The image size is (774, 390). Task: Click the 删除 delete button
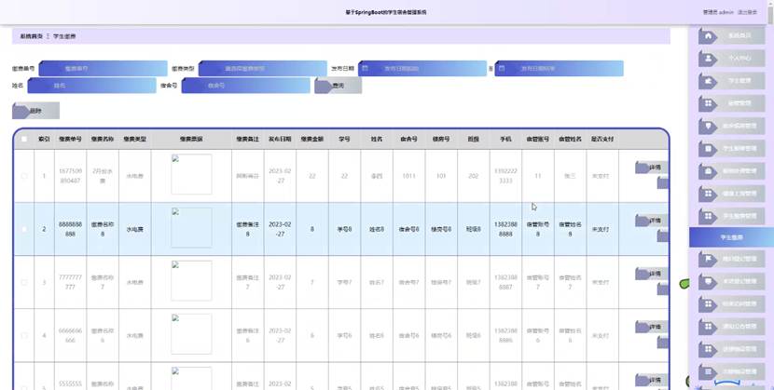35,111
